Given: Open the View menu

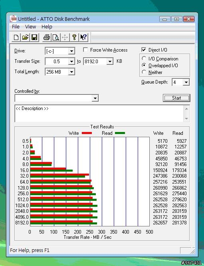Looking at the screenshot, I should pos(30,27).
